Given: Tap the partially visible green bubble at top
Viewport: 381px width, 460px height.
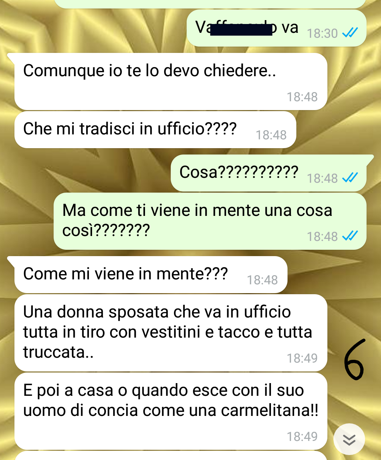Looking at the screenshot, I should (210, 4).
